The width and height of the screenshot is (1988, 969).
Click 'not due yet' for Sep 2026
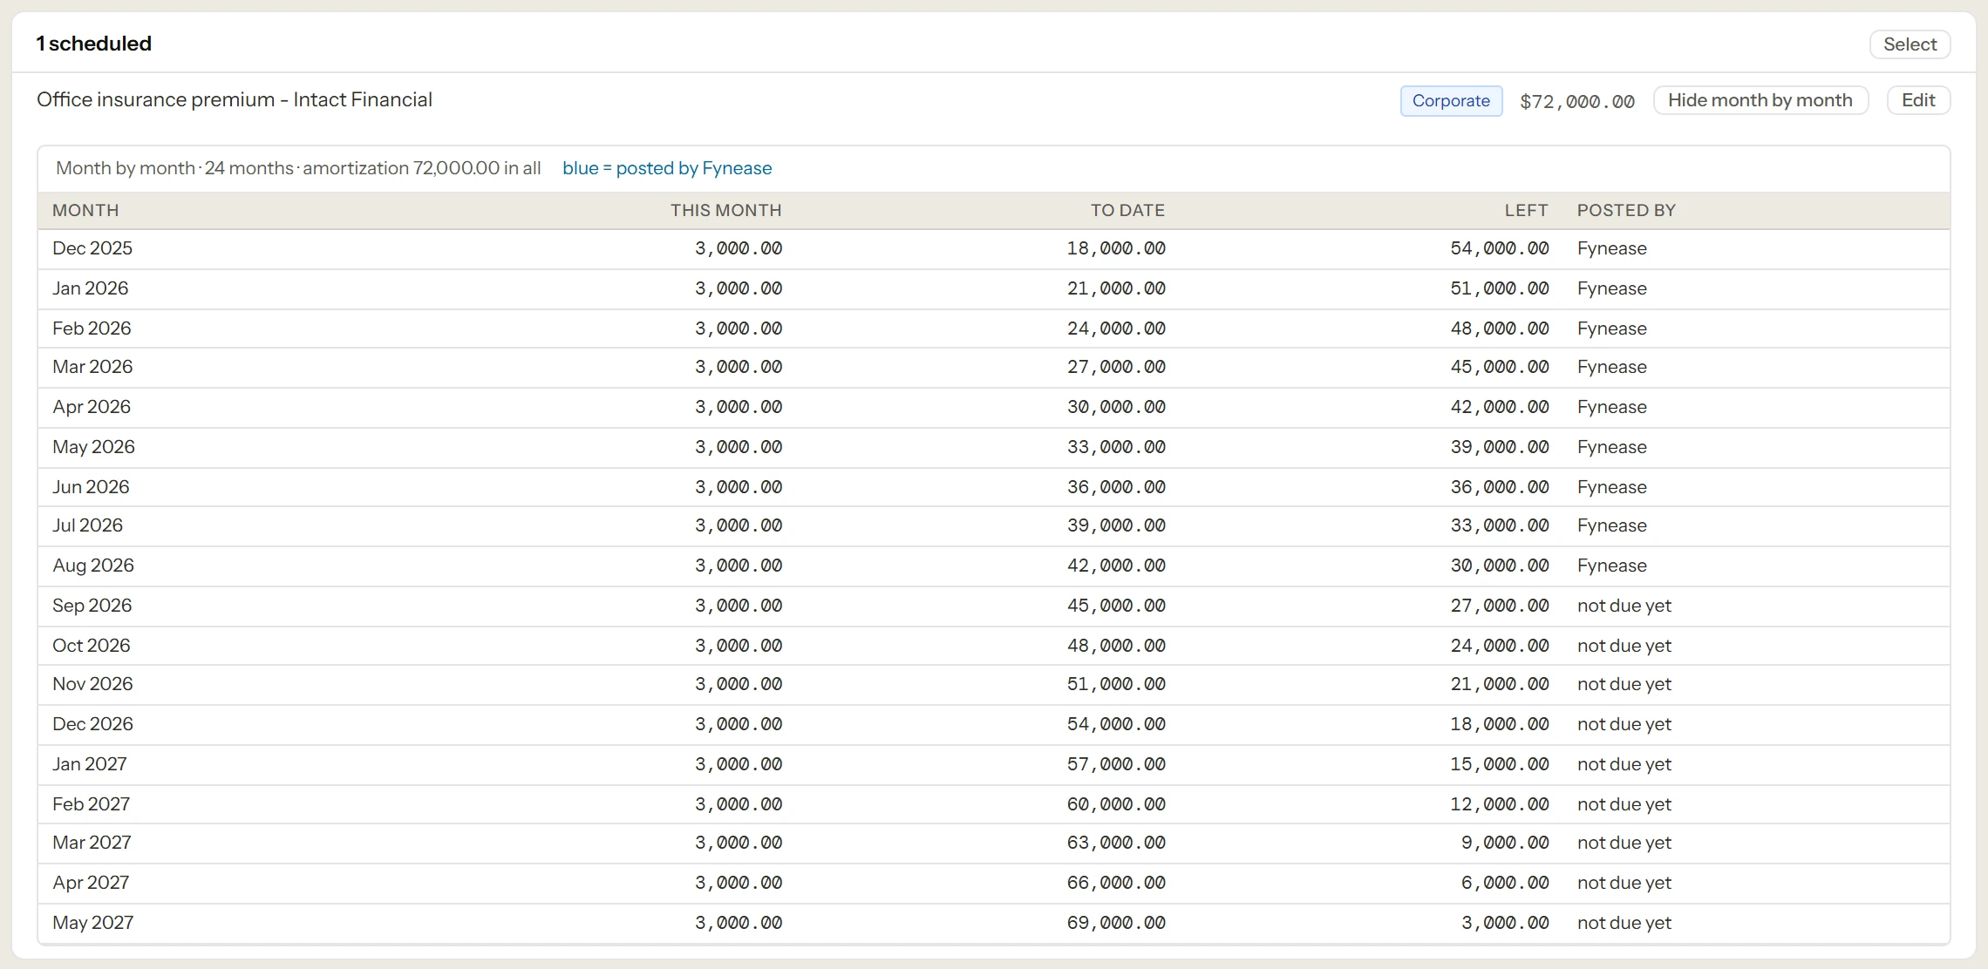click(1624, 606)
